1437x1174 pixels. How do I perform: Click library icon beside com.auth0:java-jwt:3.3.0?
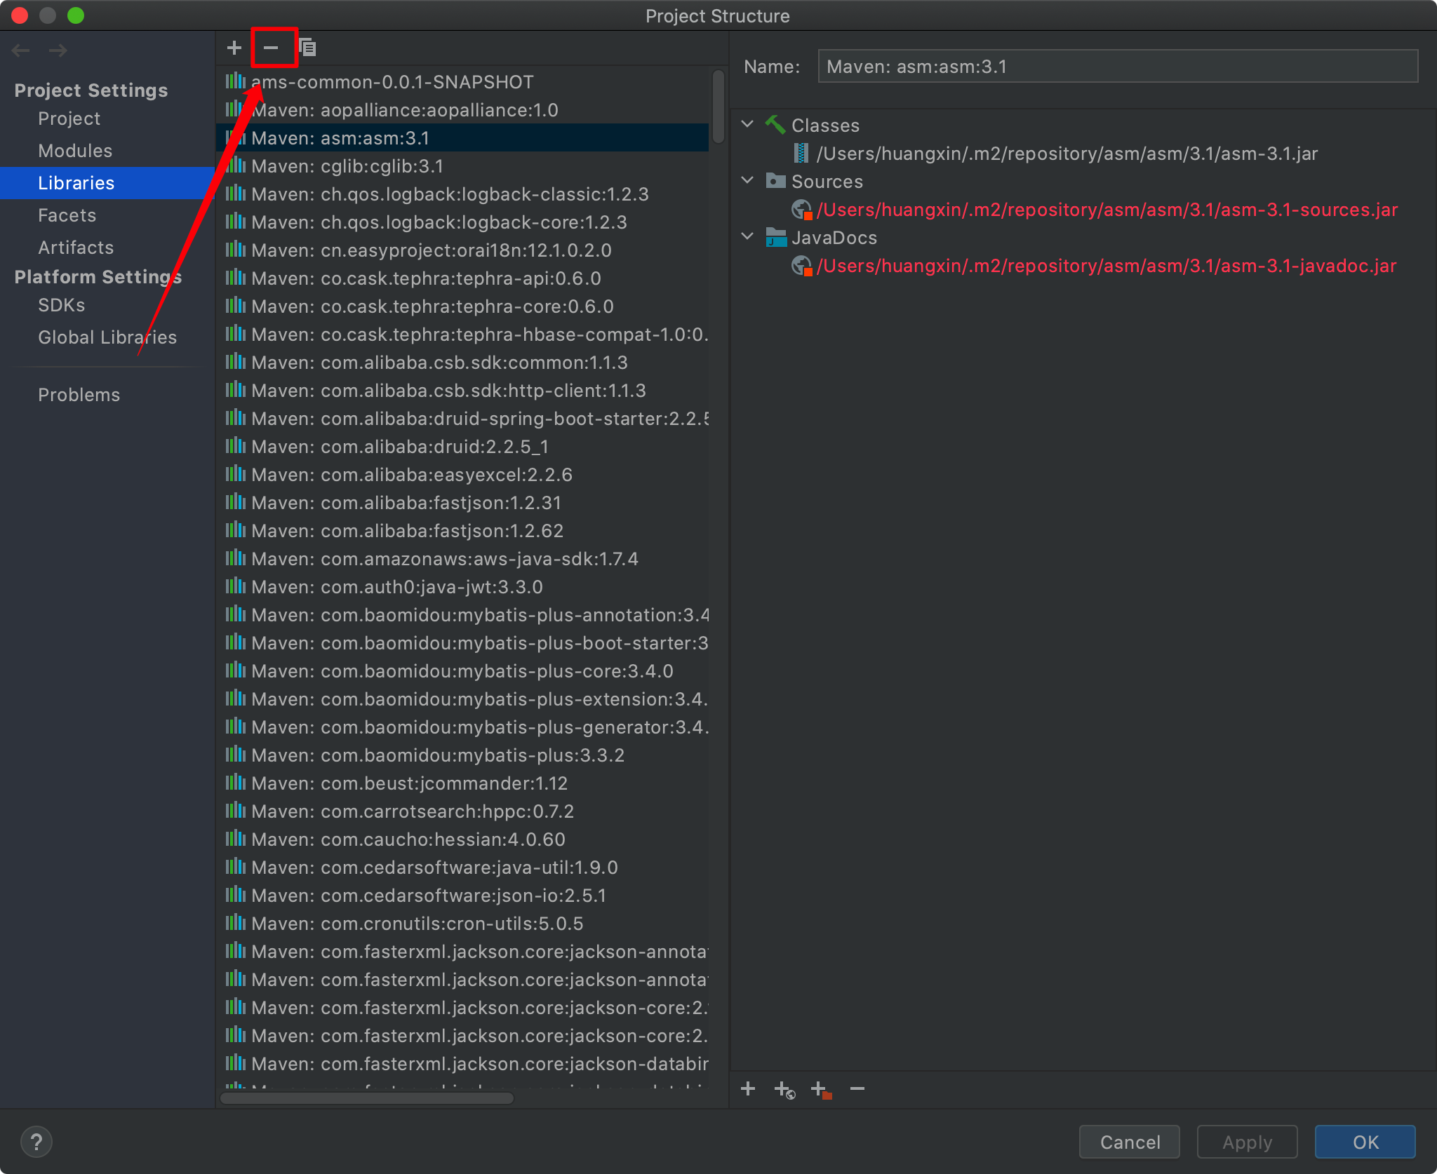coord(236,586)
